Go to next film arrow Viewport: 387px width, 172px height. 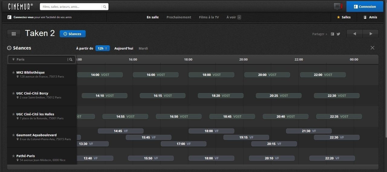[x=371, y=34]
